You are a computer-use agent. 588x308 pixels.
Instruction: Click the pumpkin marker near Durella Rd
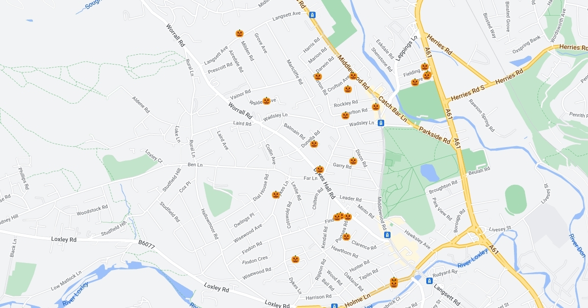[x=314, y=144]
